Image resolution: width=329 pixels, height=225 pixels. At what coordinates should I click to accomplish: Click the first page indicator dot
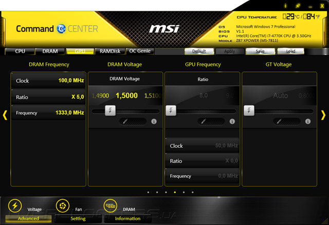(x=149, y=192)
